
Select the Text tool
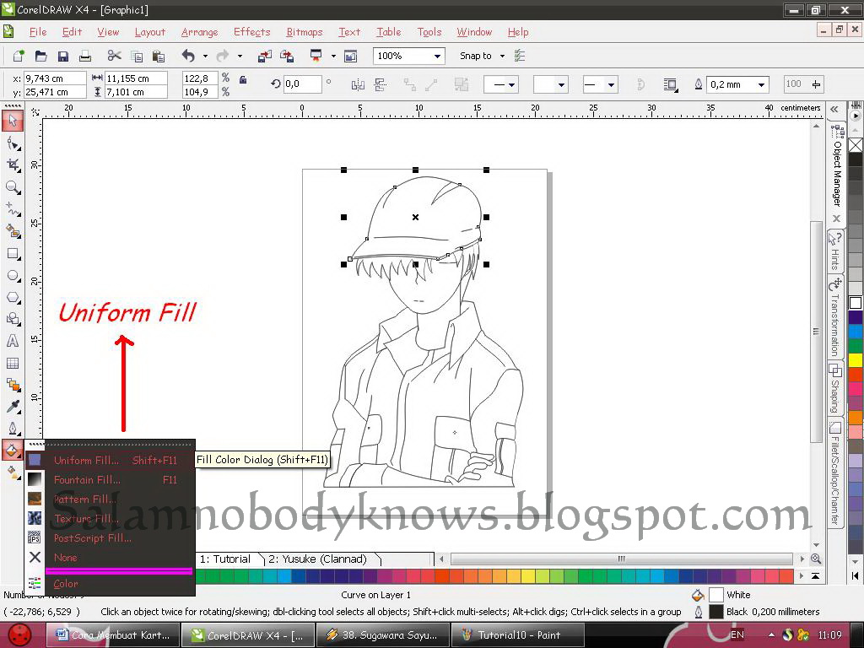click(13, 341)
